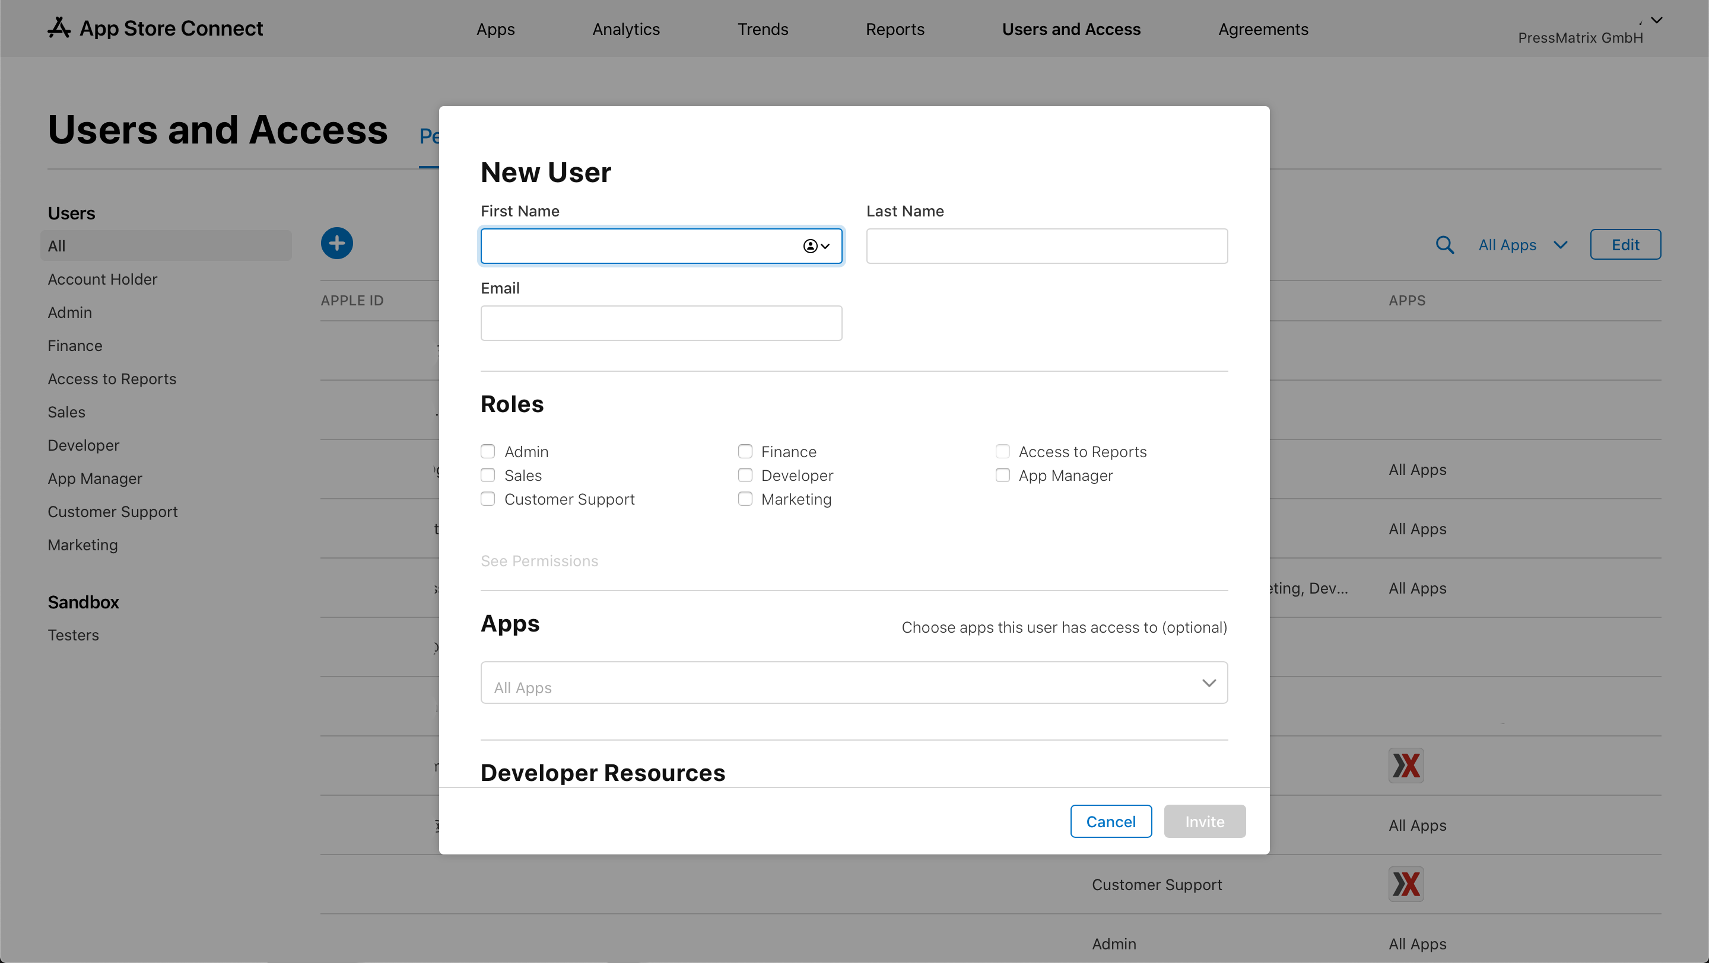Click the blue plus add user icon
The image size is (1709, 963).
click(337, 243)
